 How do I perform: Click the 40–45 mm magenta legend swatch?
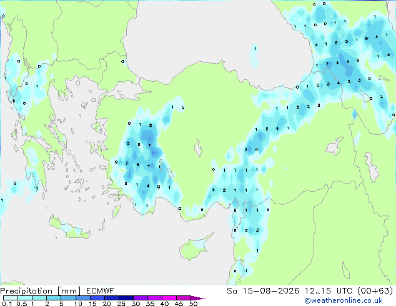pos(169,298)
